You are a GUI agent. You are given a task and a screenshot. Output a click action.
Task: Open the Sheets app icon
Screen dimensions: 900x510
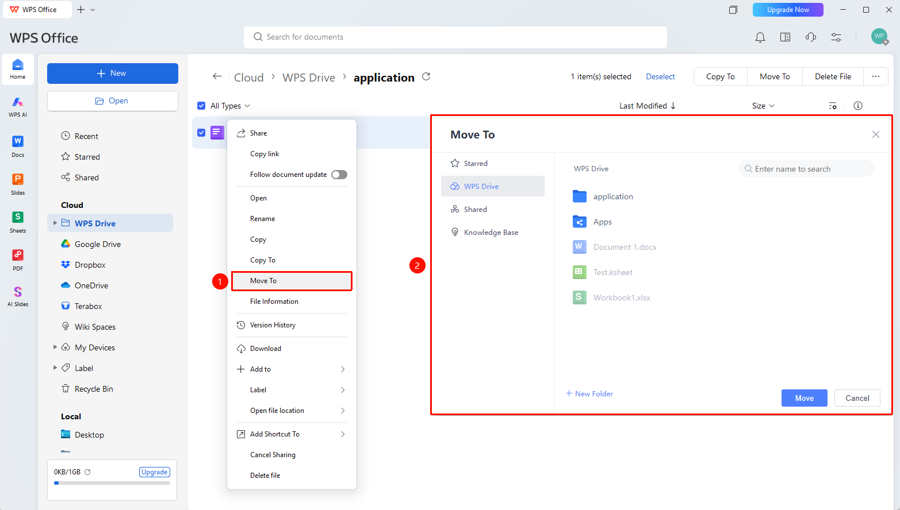pyautogui.click(x=18, y=222)
